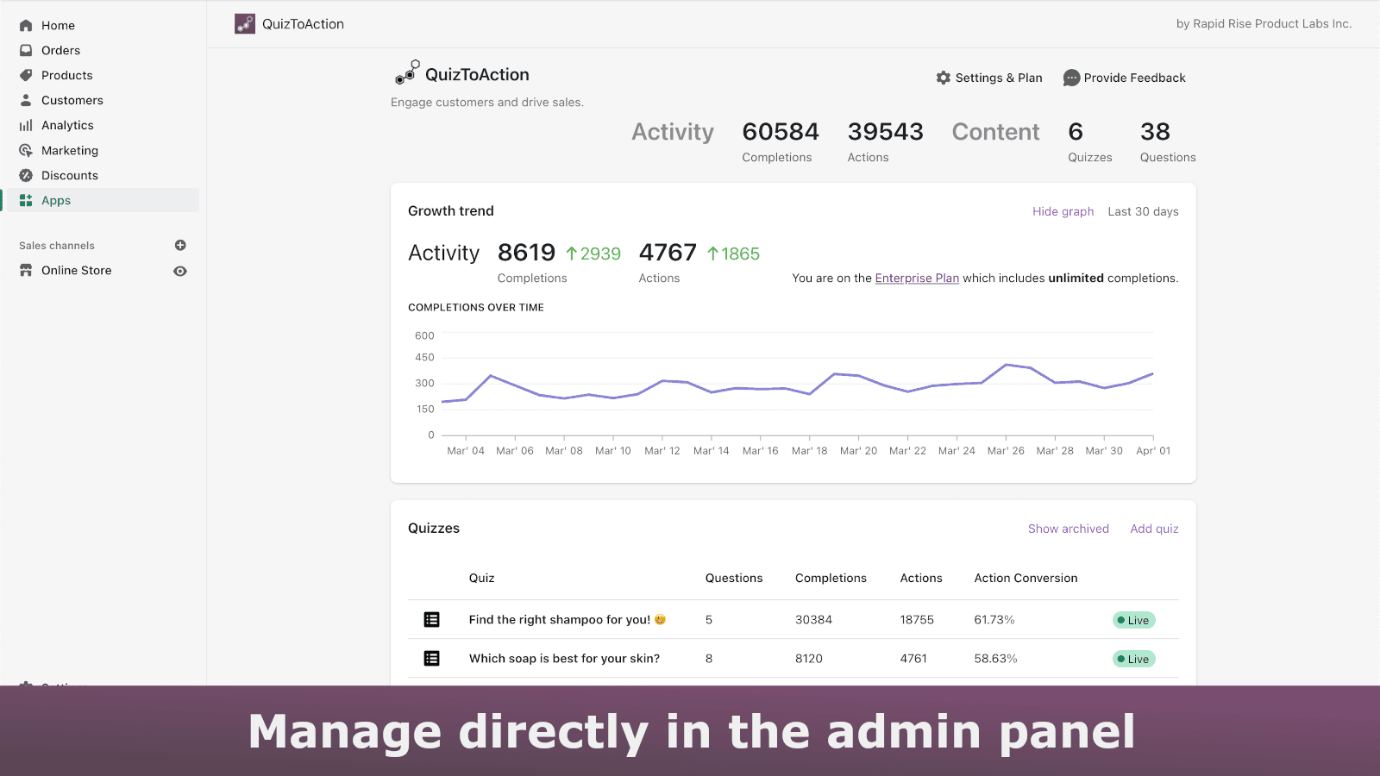View Online Store with the eye icon
Image resolution: width=1380 pixels, height=776 pixels.
pyautogui.click(x=180, y=271)
